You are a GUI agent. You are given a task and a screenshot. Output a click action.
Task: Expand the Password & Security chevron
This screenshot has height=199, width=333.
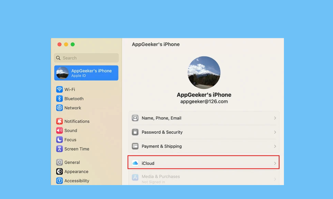click(275, 132)
